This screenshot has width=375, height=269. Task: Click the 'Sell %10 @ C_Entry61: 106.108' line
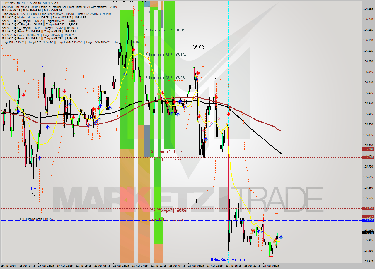40,24
